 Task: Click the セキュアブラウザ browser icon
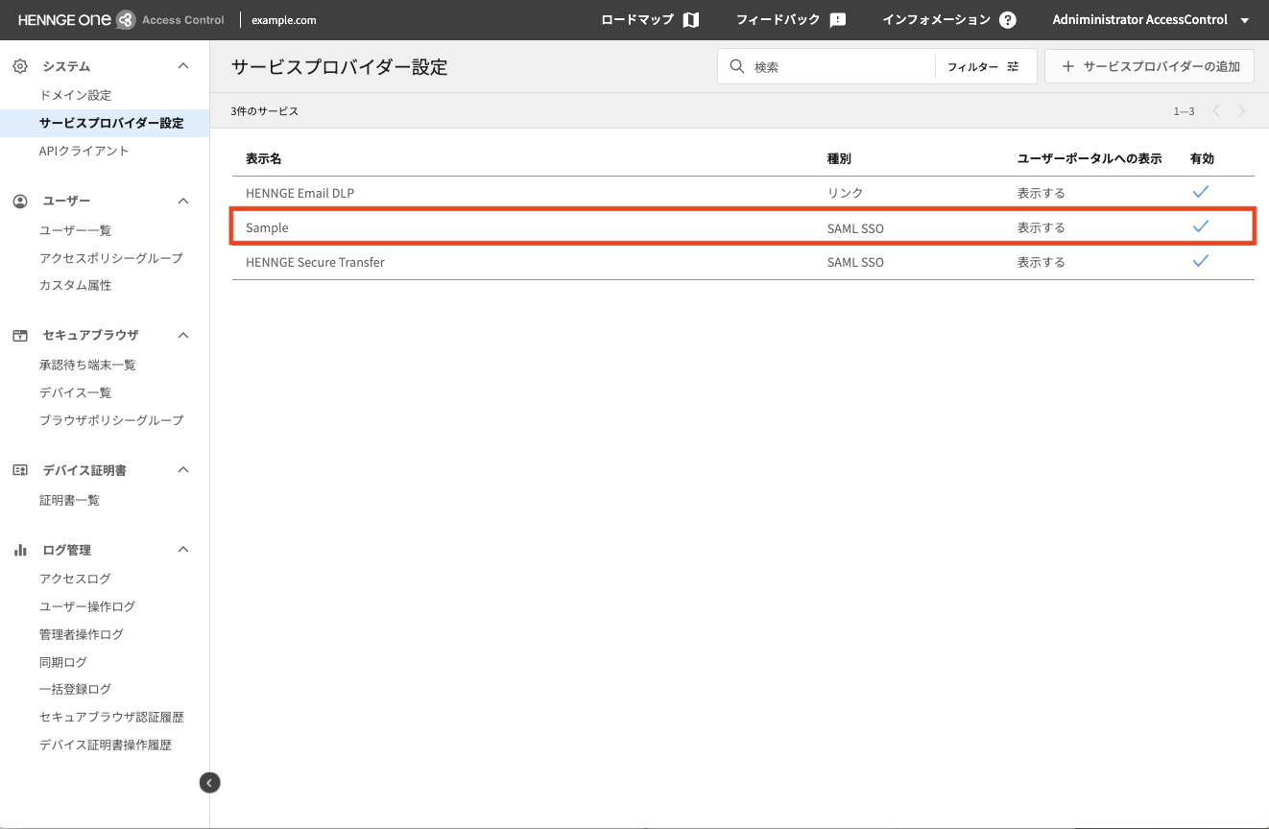19,335
